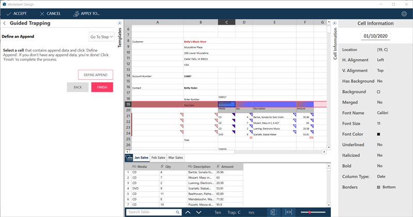Click the table icon beside Jan Sales
The height and width of the screenshot is (217, 413).
pyautogui.click(x=129, y=157)
